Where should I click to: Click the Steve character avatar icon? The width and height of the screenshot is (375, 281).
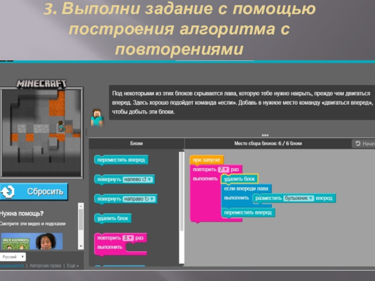pyautogui.click(x=97, y=118)
